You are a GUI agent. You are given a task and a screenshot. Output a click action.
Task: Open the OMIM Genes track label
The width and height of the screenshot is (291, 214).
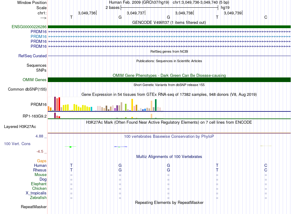tap(35, 80)
